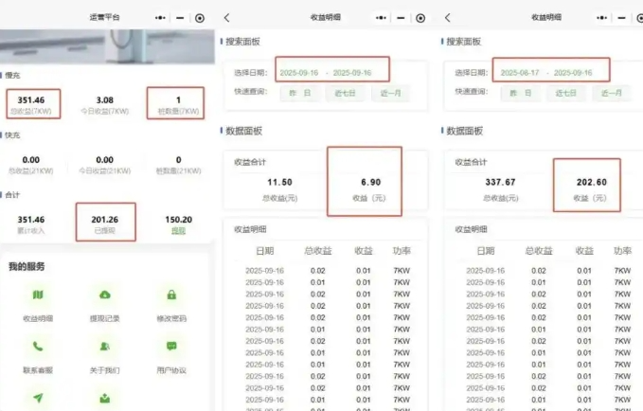The height and width of the screenshot is (411, 643).
Task: Tap the 修改密码 lock icon
Action: pyautogui.click(x=171, y=295)
